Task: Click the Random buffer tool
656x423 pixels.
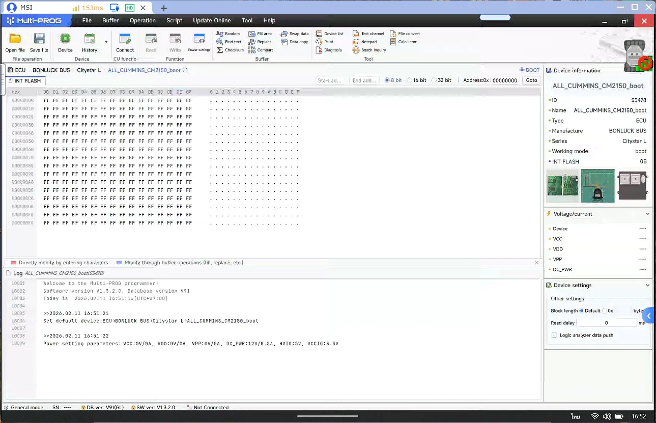Action: (x=228, y=34)
